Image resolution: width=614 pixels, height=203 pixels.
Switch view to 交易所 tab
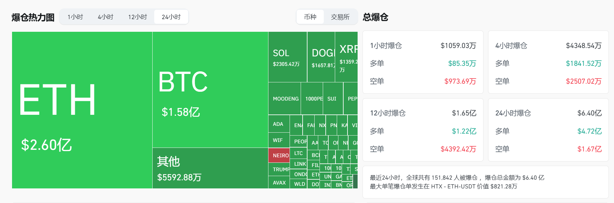click(340, 17)
